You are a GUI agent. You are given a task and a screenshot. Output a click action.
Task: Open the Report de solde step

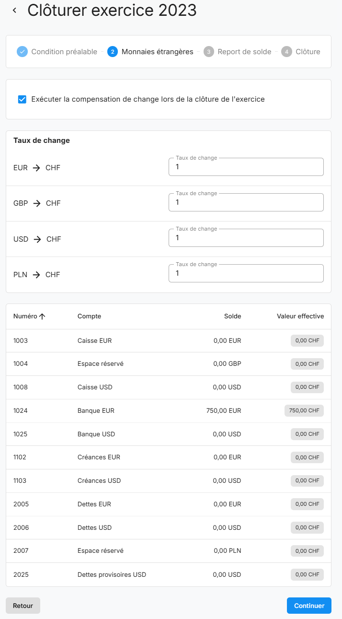244,52
